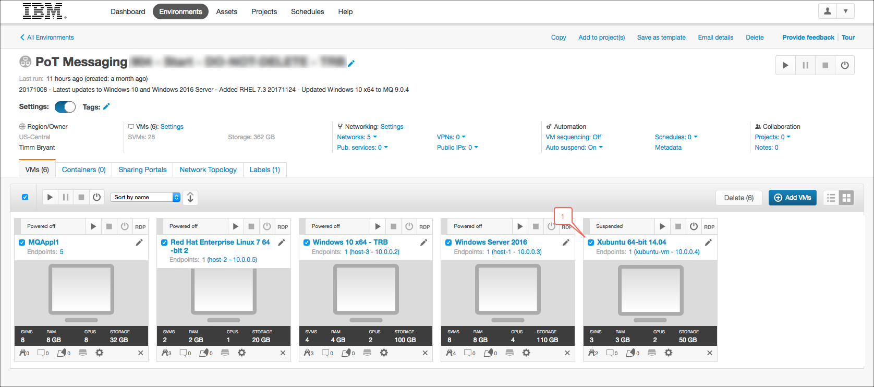Image resolution: width=874 pixels, height=387 pixels.
Task: Open Schedules in top navigation
Action: (x=308, y=11)
